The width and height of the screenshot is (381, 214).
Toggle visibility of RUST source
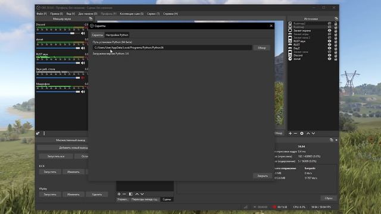click(329, 45)
